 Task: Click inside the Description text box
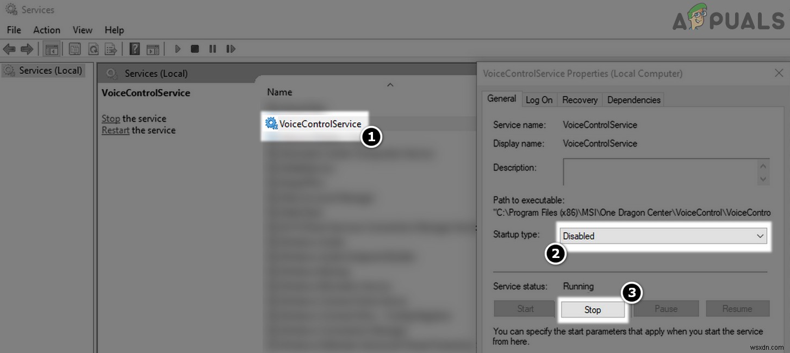(x=658, y=171)
